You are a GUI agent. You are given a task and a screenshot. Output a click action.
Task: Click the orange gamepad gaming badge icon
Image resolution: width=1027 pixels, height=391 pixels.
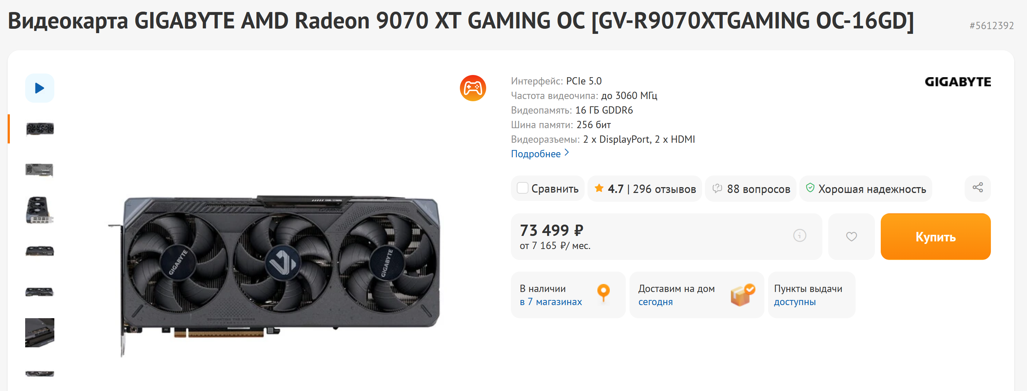472,88
